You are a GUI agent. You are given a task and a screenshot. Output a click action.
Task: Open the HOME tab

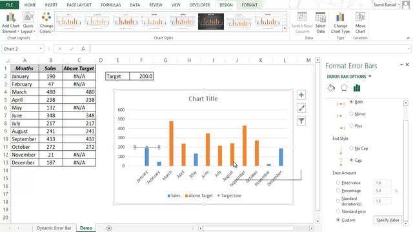[x=30, y=5]
